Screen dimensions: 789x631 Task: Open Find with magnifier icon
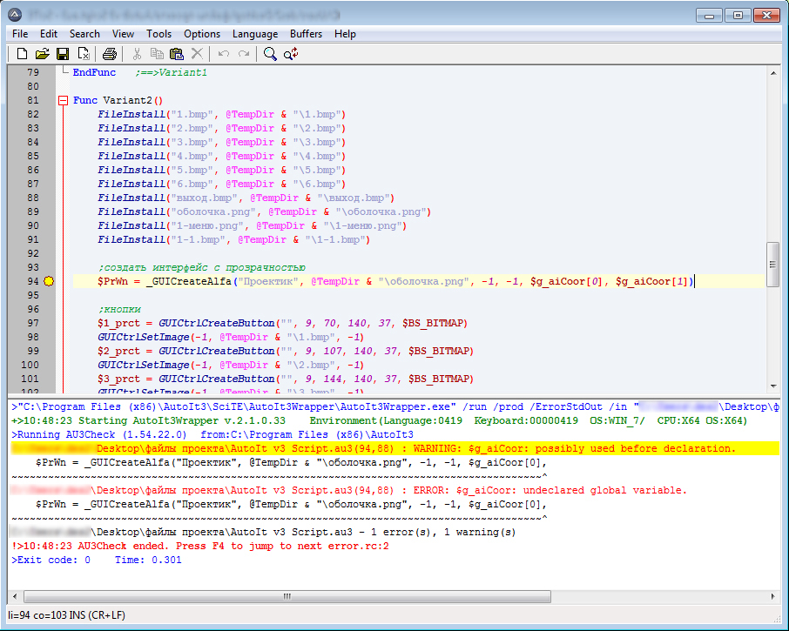click(x=270, y=54)
